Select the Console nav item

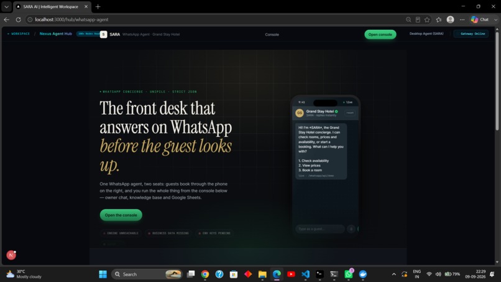click(x=272, y=35)
